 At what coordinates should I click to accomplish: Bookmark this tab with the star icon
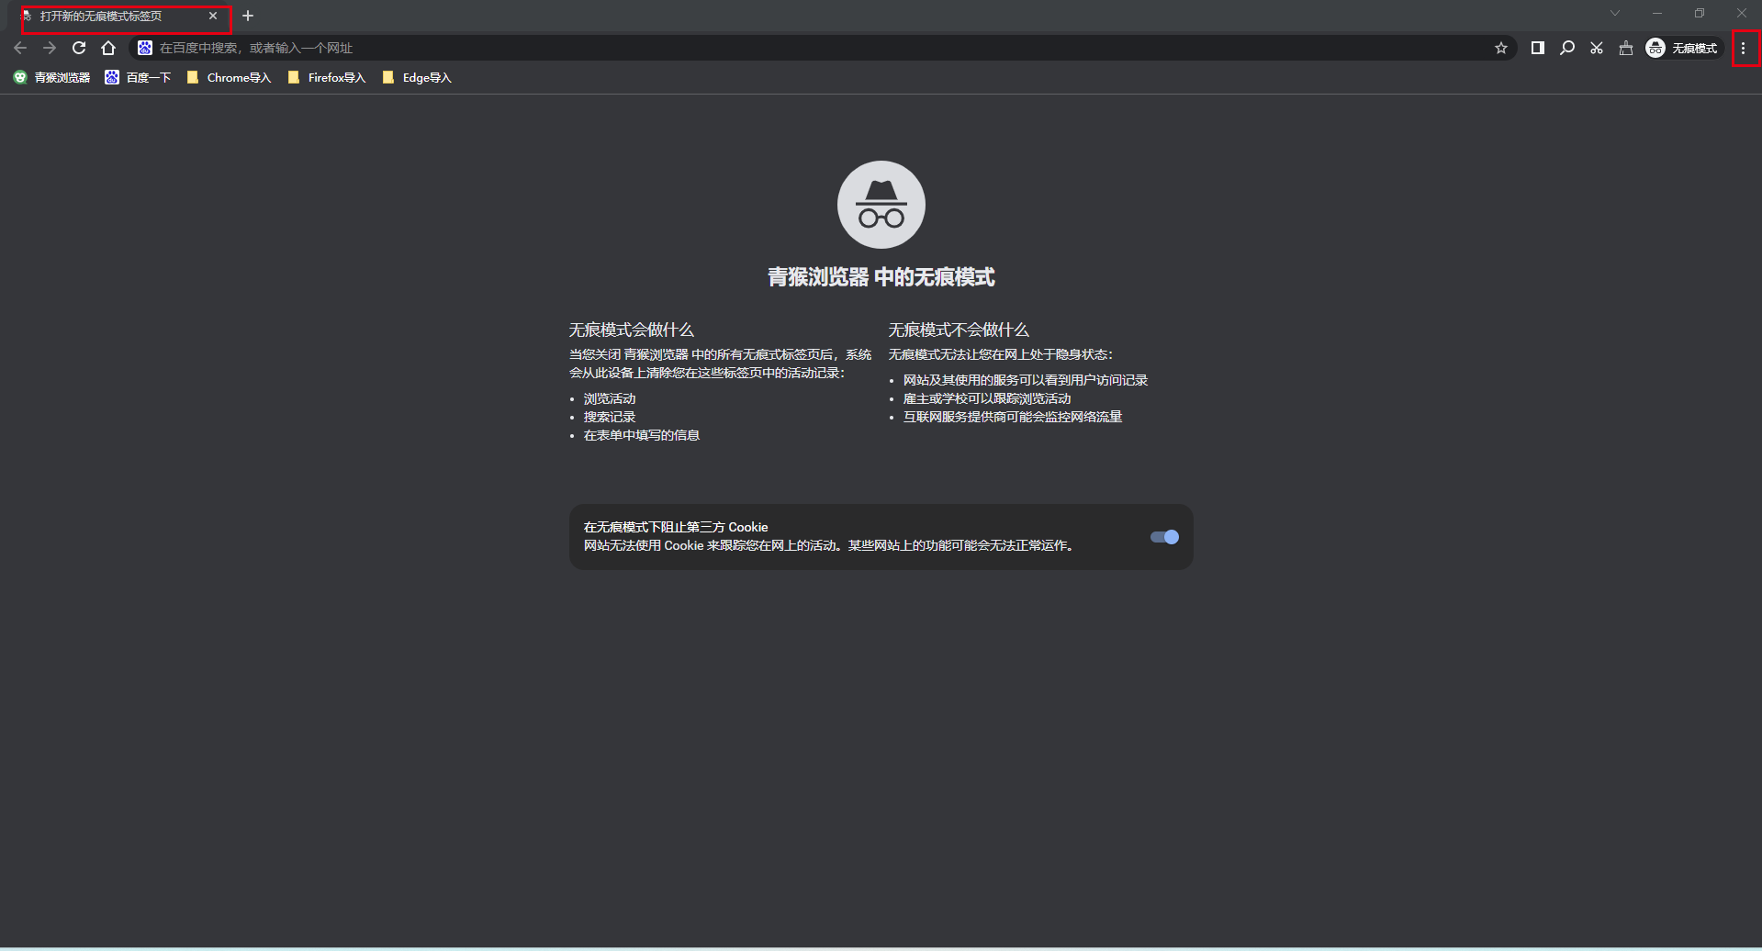[1501, 48]
